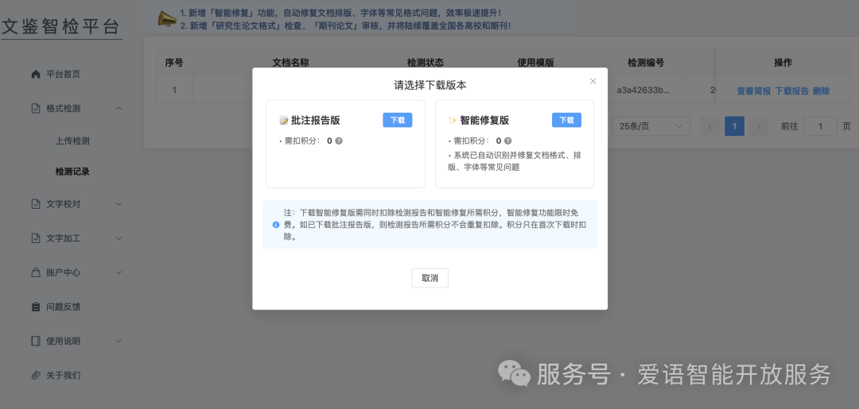Collapse the 格式检测 menu chevron
Image resolution: width=859 pixels, height=409 pixels.
119,109
